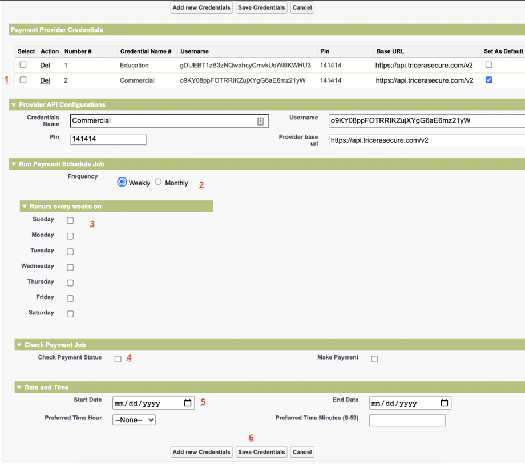Screen dimensions: 525x464
Task: Focus the Preferred Time Minutes field
Action: pos(407,421)
